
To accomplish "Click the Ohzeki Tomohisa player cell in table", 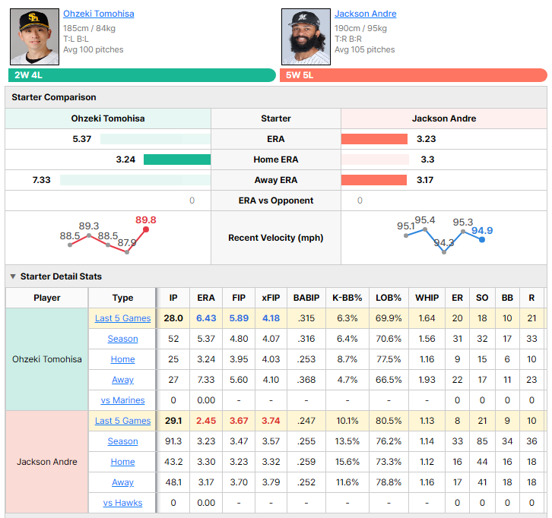I will pos(47,359).
